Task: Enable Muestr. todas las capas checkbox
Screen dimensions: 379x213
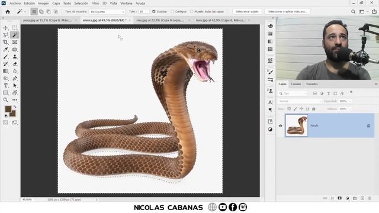Action: coord(191,12)
